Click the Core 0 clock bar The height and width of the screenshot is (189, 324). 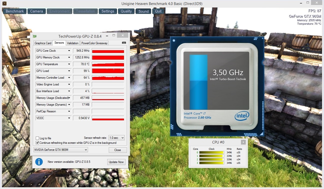(211, 153)
